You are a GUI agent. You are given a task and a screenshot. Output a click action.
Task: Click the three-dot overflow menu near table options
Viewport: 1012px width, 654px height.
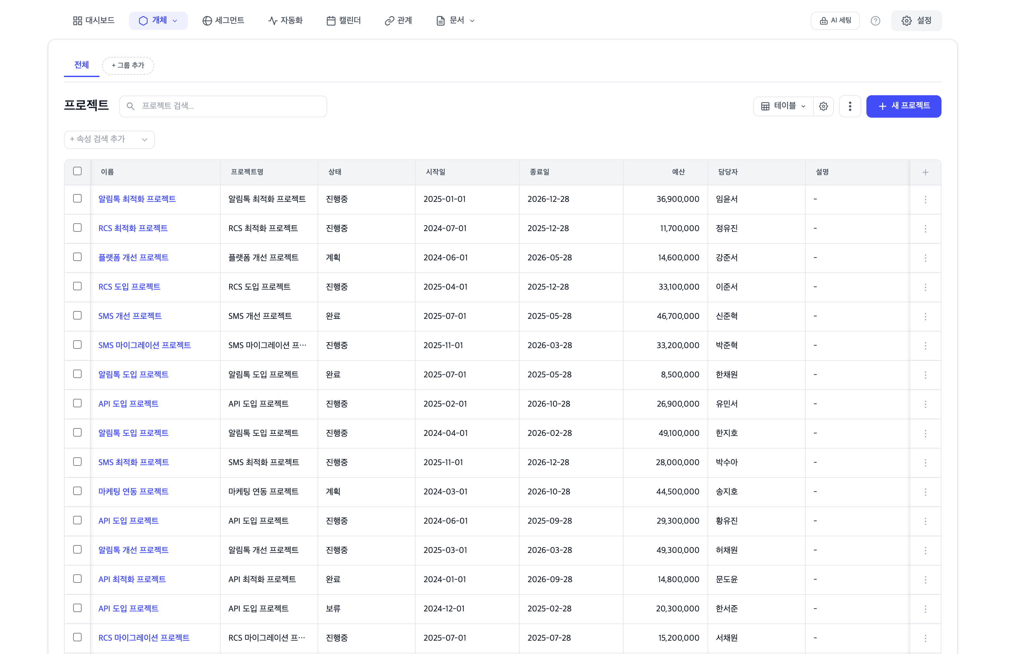point(850,106)
